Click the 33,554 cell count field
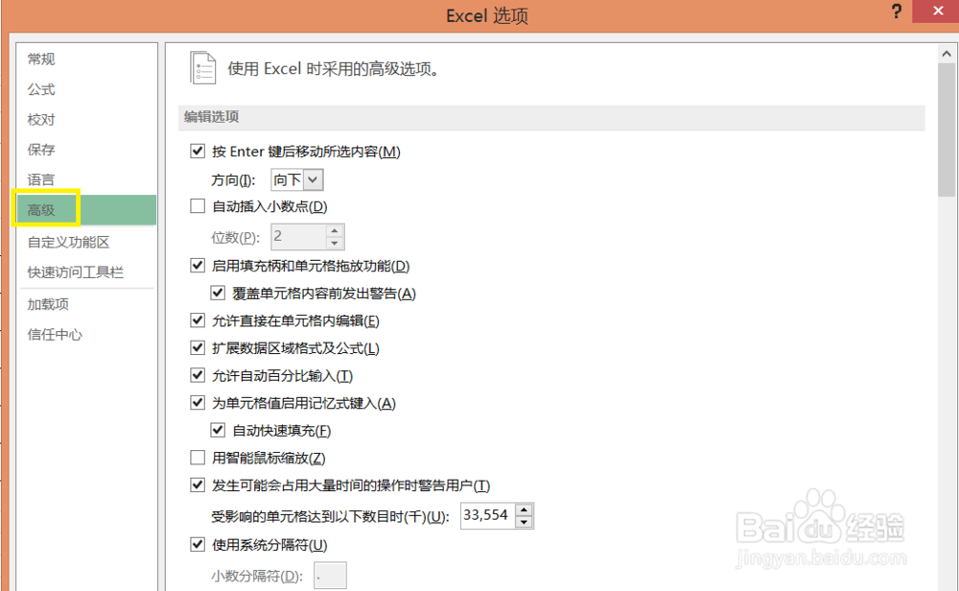Screen dimensions: 959x591 pyautogui.click(x=487, y=515)
